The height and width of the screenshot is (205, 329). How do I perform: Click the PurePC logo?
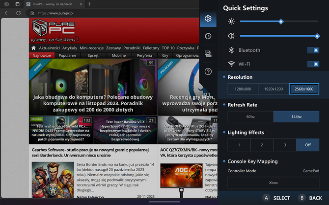[55, 30]
